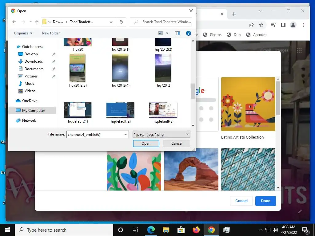Viewport: 315px width, 236px height.
Task: Select Network in navigation pane
Action: click(x=29, y=120)
